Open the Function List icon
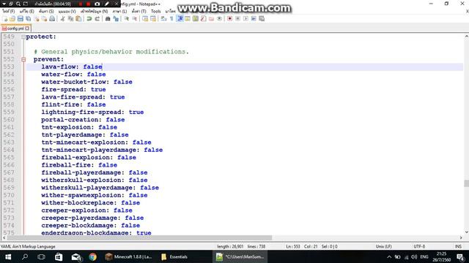Image resolution: width=469 pixels, height=263 pixels. pyautogui.click(x=204, y=19)
